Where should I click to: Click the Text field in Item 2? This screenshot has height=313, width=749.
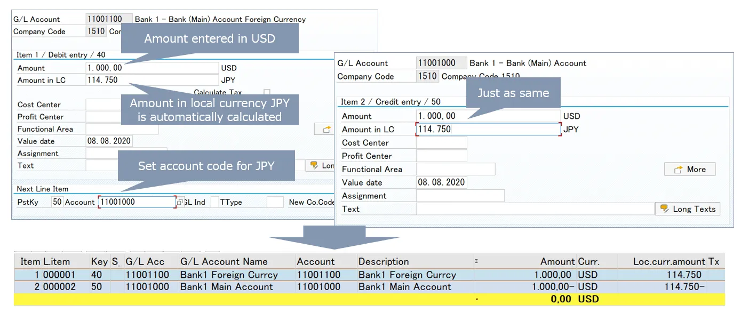pyautogui.click(x=535, y=209)
